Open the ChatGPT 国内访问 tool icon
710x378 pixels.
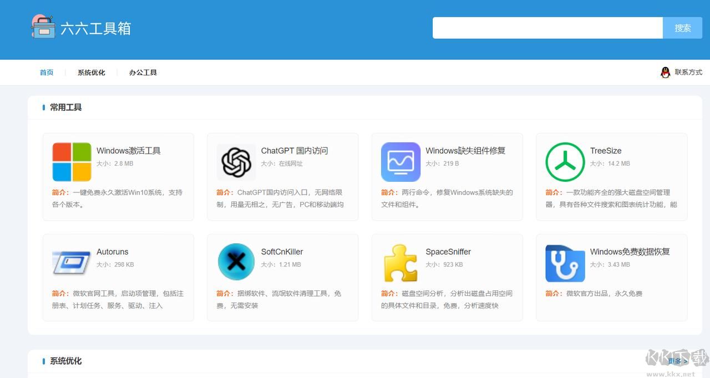click(236, 162)
